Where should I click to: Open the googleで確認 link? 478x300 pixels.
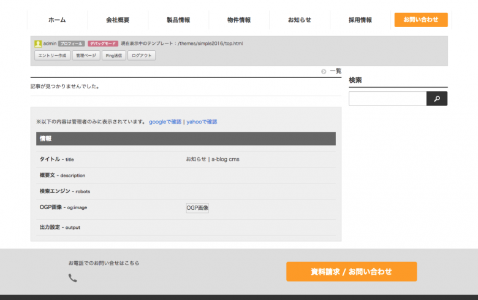(165, 122)
